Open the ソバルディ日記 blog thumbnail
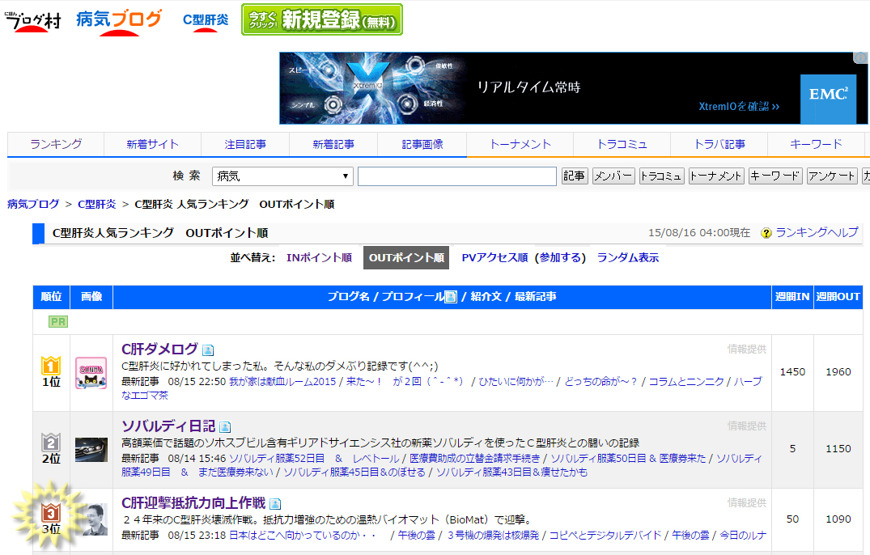The image size is (870, 555). (91, 450)
